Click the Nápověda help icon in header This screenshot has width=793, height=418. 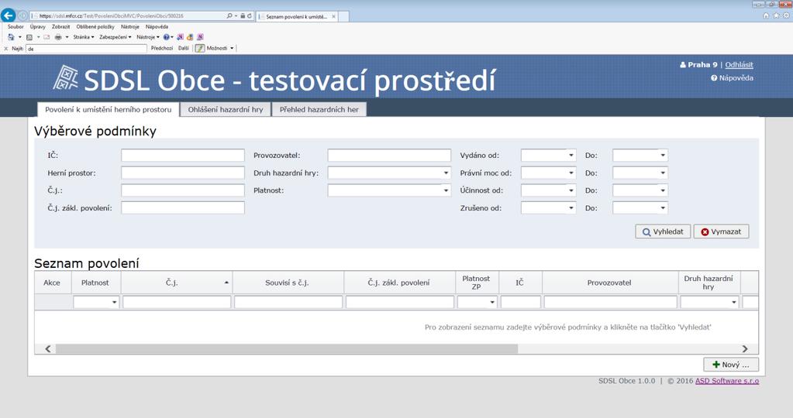tap(714, 78)
